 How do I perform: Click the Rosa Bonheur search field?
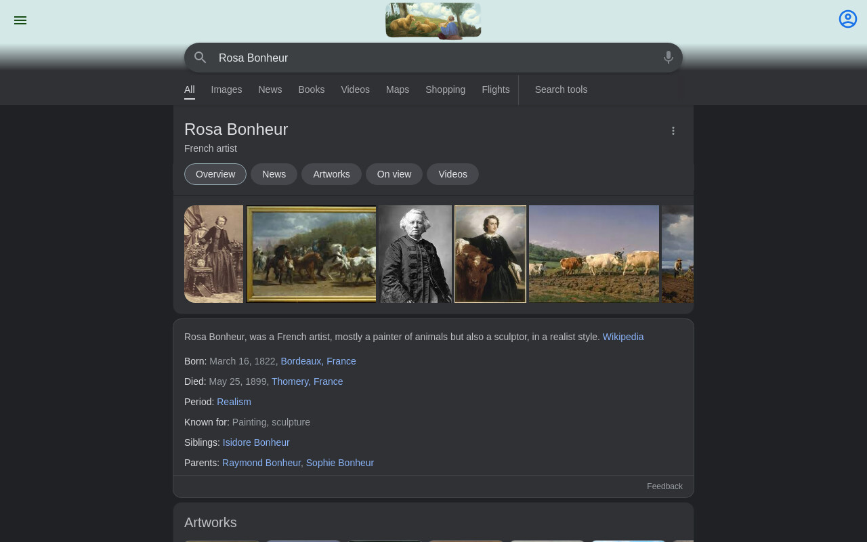(x=433, y=58)
